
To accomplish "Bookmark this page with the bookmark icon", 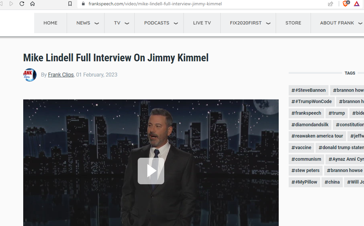I will (70, 4).
